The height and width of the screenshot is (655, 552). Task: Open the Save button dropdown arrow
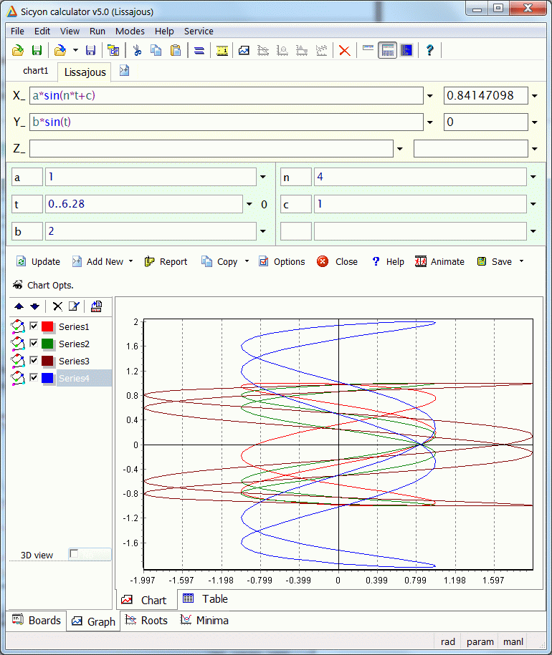point(521,261)
